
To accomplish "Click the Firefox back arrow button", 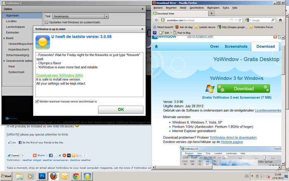I will click(156, 20).
